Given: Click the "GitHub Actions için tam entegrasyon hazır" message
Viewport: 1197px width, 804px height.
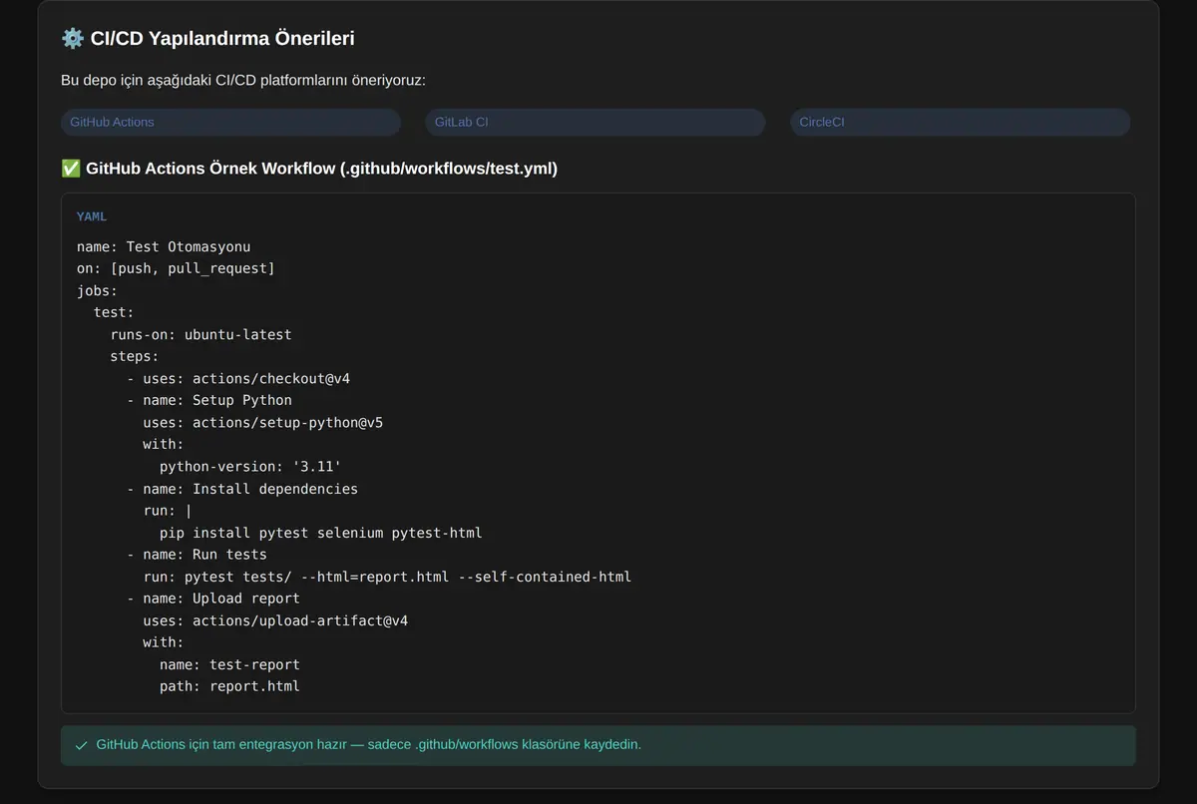Looking at the screenshot, I should coord(369,745).
